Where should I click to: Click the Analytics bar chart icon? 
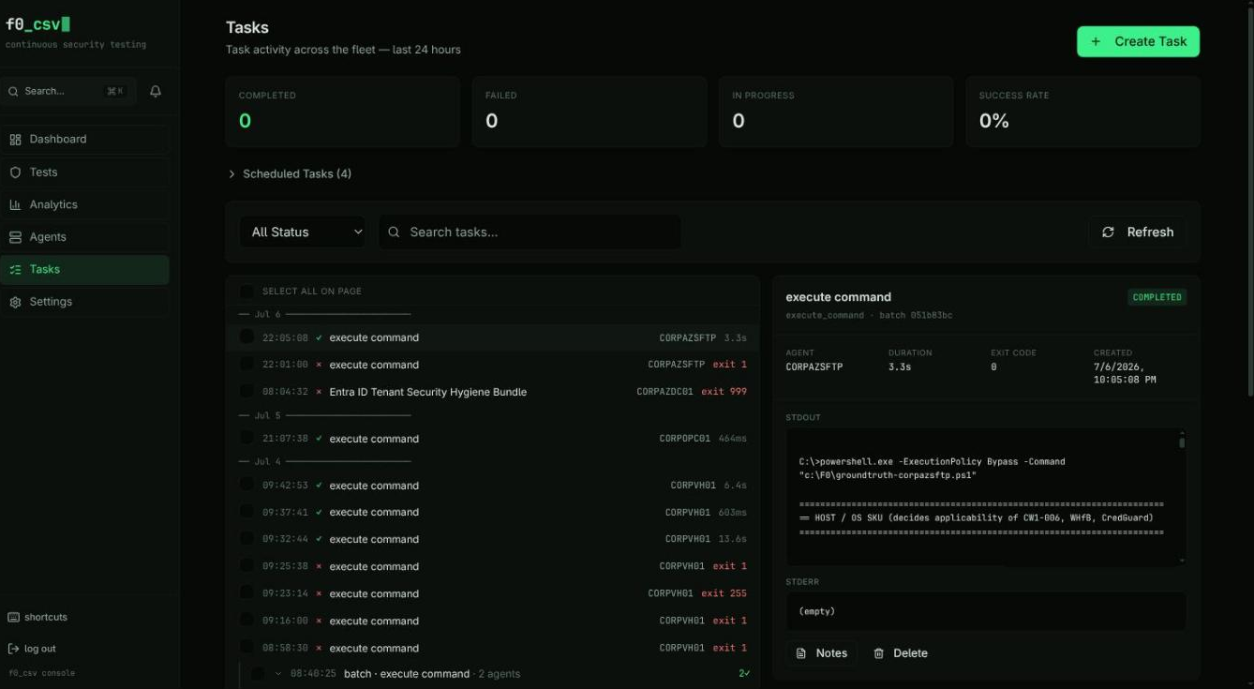point(15,204)
